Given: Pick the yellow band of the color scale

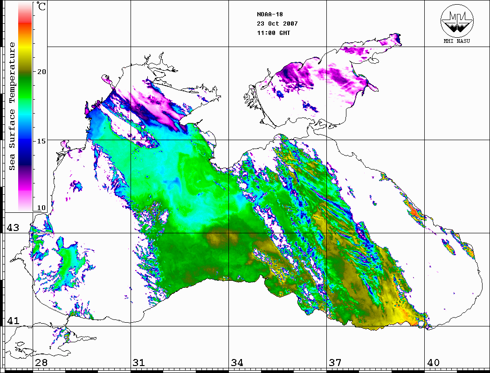Looking at the screenshot, I should point(25,48).
